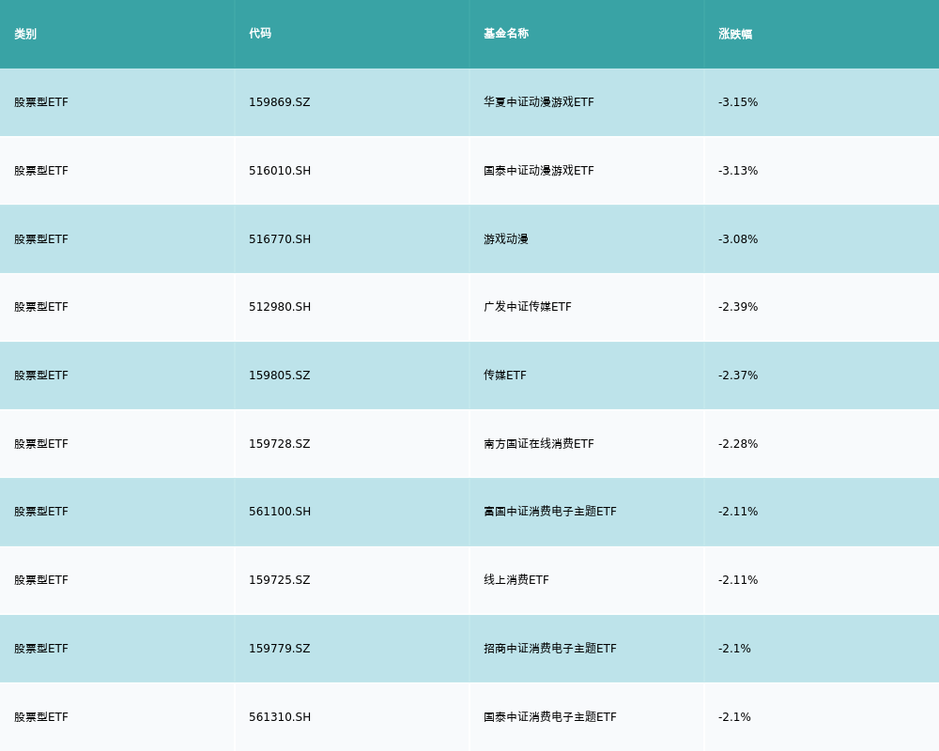
Task: Open 国泰中证动漫游戏ETF fund name
Action: point(538,171)
